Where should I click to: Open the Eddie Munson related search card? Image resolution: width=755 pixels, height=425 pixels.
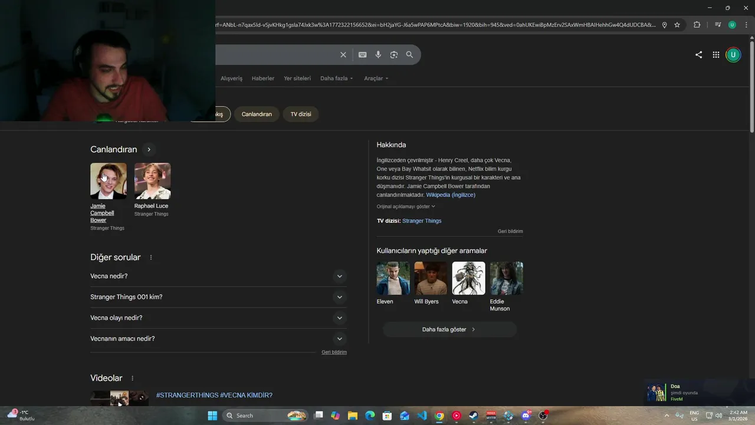[506, 287]
